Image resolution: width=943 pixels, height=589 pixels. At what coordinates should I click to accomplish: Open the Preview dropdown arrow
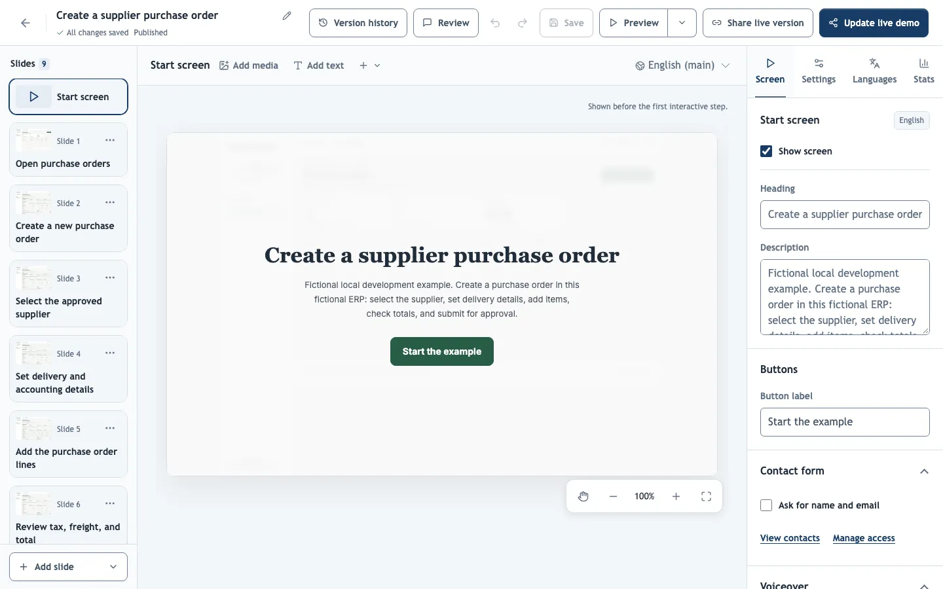682,23
